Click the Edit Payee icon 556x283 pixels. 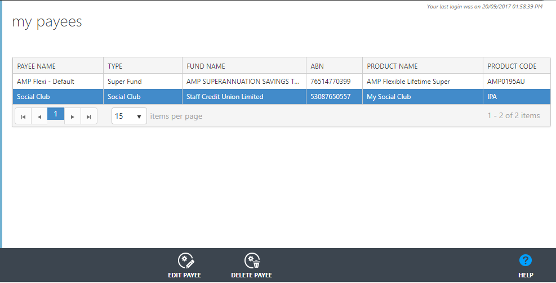pos(185,261)
